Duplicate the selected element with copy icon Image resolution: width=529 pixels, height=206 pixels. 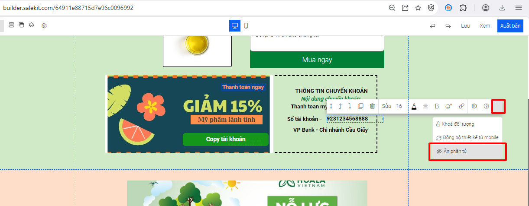360,106
